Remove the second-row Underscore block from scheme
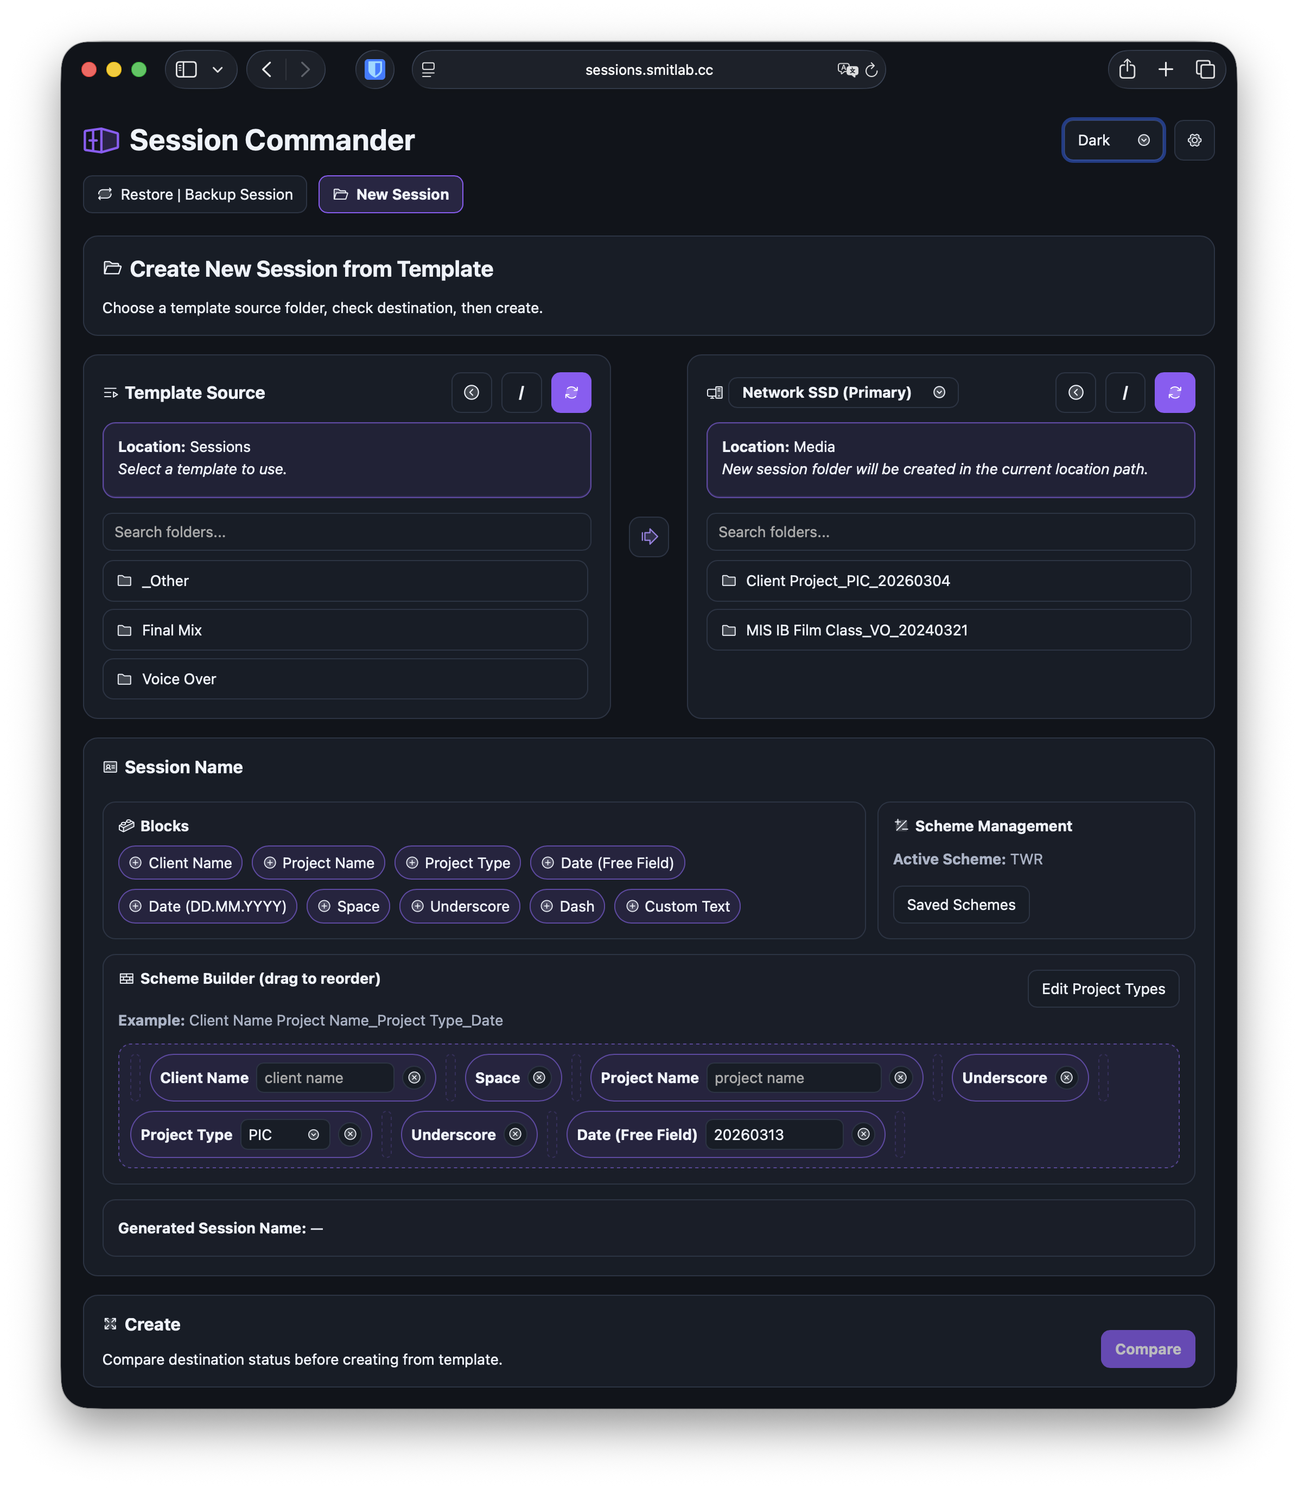The width and height of the screenshot is (1298, 1489). point(515,1134)
